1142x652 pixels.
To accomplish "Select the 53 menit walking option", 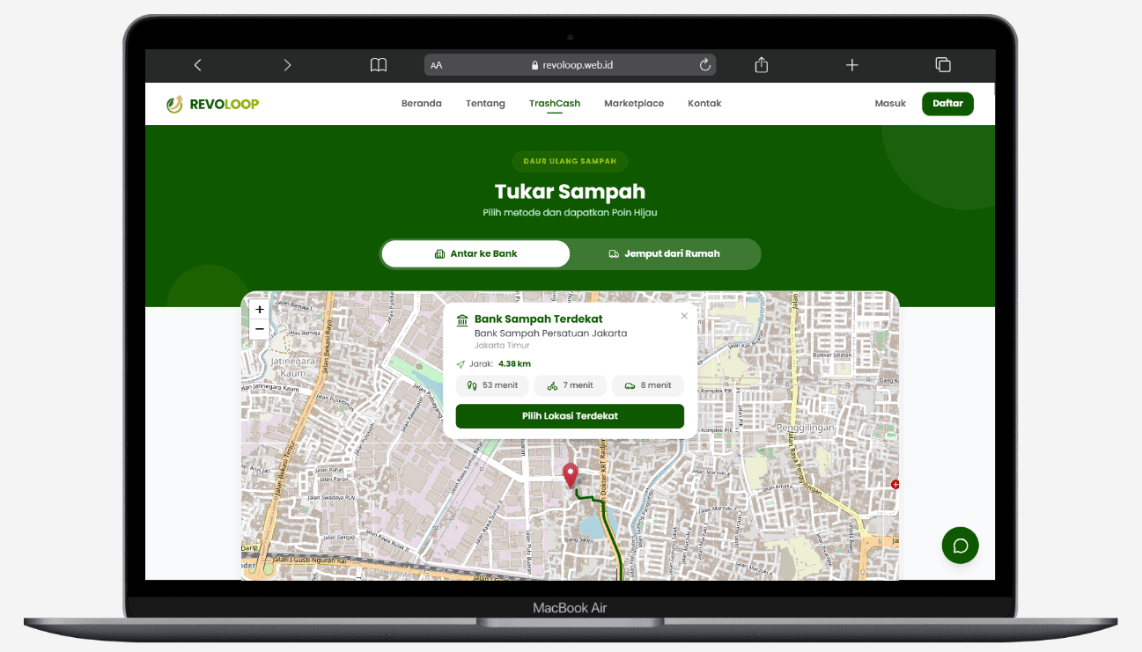I will [x=492, y=385].
